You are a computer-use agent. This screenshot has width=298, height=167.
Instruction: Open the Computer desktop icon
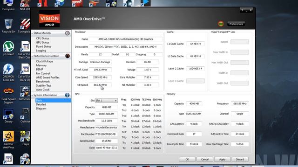coord(8,5)
